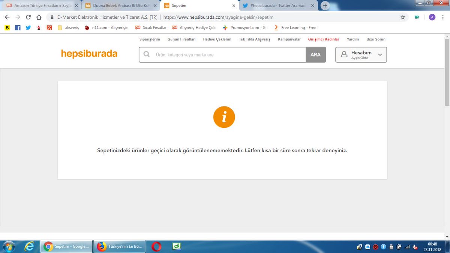This screenshot has width=450, height=253.
Task: Open the Siparişlerim link
Action: (150, 39)
